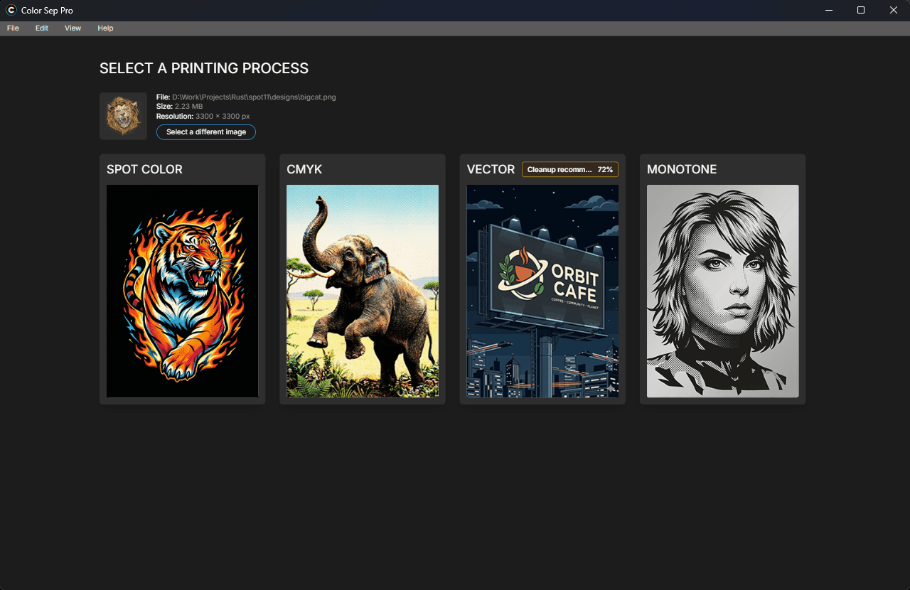
Task: Click the Cleanup recommended 72% badge
Action: (x=570, y=170)
